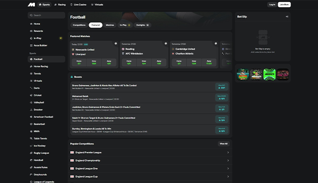318x183 pixels.
Task: Add the Salah shot & Guimaraes fouls boost
Action: [222, 119]
